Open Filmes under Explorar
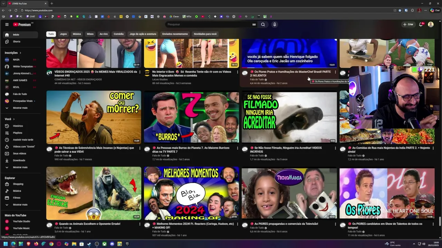 pos(21,198)
